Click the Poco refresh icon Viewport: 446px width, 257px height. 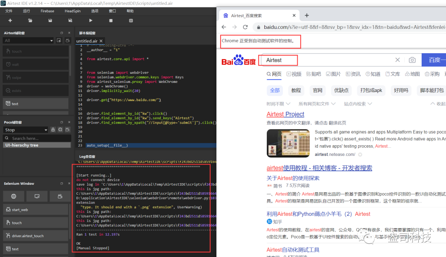coord(60,130)
